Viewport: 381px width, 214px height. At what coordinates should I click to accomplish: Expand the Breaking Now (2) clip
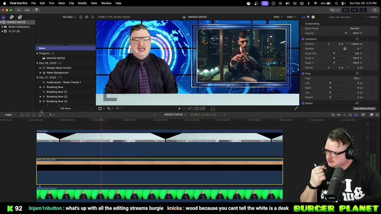coord(40,97)
